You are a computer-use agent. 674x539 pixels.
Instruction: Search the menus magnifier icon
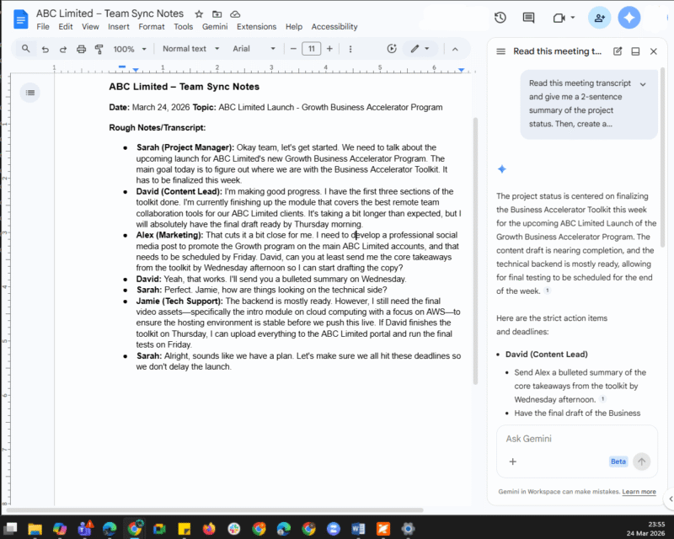26,49
